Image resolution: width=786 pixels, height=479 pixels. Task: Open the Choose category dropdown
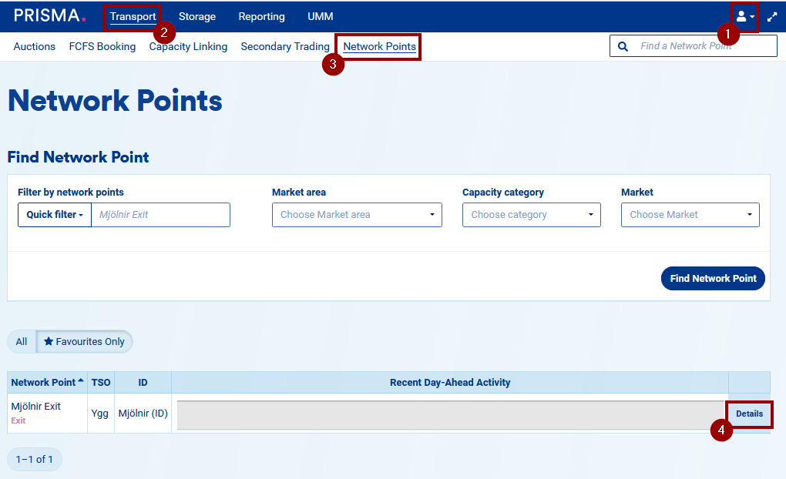coord(531,214)
